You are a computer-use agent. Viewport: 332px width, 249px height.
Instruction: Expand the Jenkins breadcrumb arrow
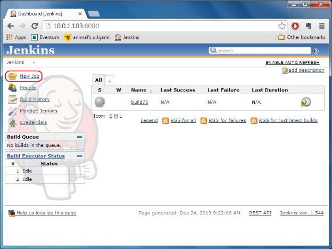click(x=34, y=63)
